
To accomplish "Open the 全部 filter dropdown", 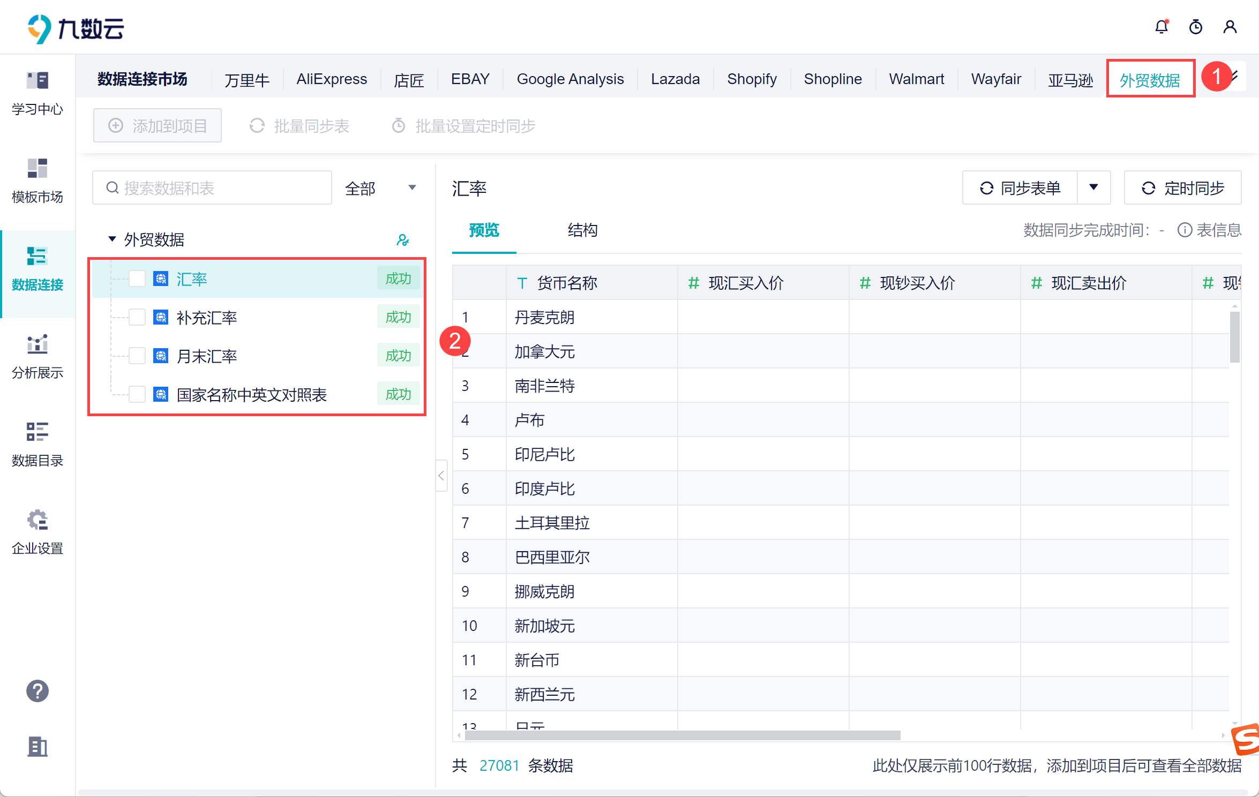I will 380,188.
